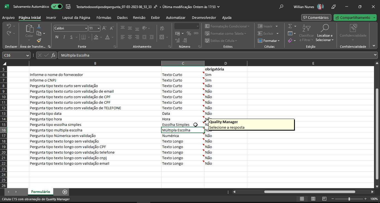Open the Formatar cells dropdown

pyautogui.click(x=269, y=40)
